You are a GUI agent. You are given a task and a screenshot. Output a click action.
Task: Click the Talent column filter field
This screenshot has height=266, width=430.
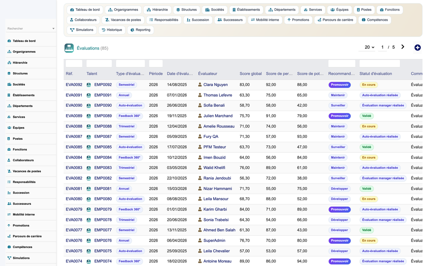[99, 64]
